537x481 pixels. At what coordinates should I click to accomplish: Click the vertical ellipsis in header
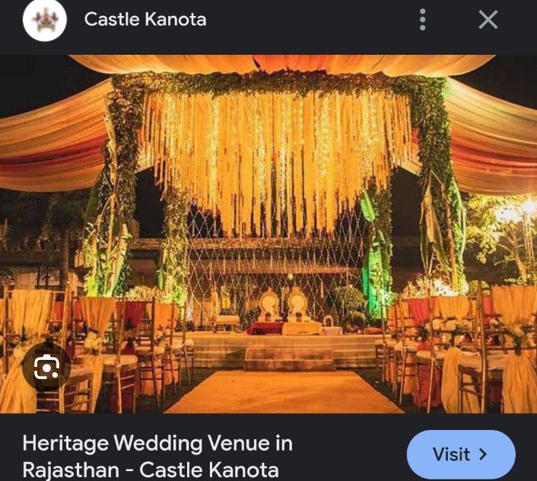422,20
